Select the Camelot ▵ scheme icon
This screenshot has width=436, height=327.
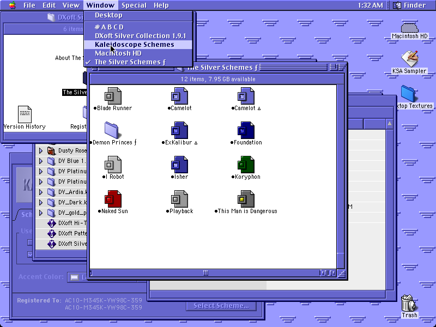[x=246, y=96]
